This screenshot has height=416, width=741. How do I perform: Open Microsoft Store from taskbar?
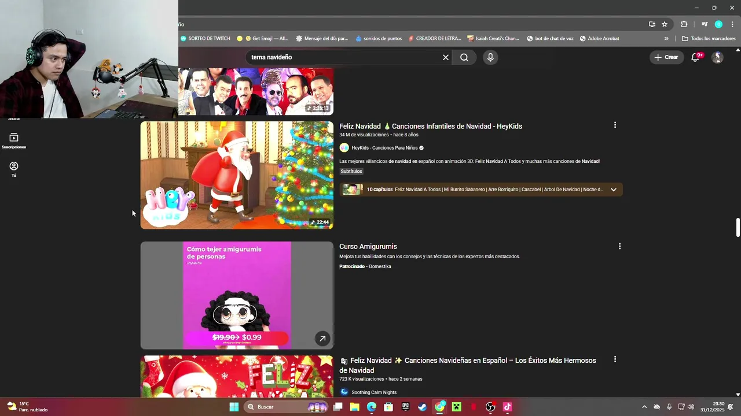click(x=388, y=407)
